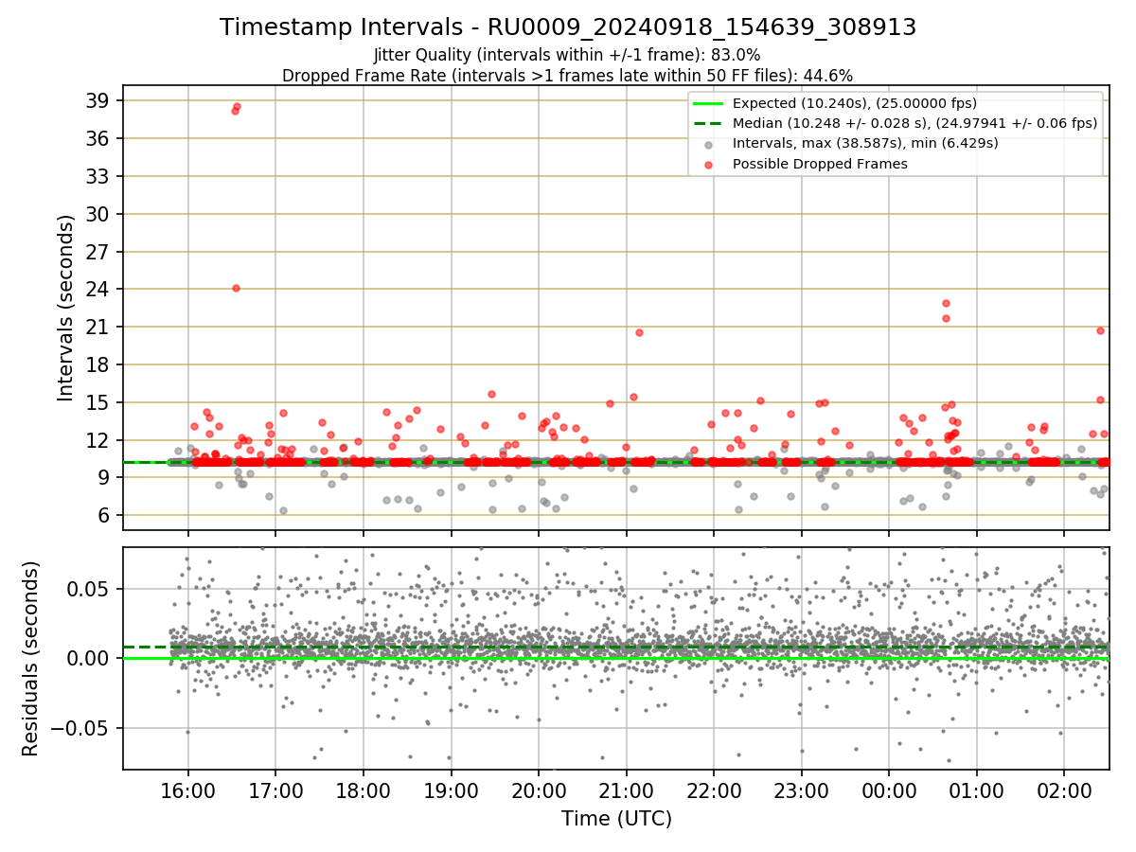The image size is (1136, 852).
Task: Click the plot title 'Timestamp Intervals - RU0009_20240918_154639_308913'
Action: coord(568,27)
